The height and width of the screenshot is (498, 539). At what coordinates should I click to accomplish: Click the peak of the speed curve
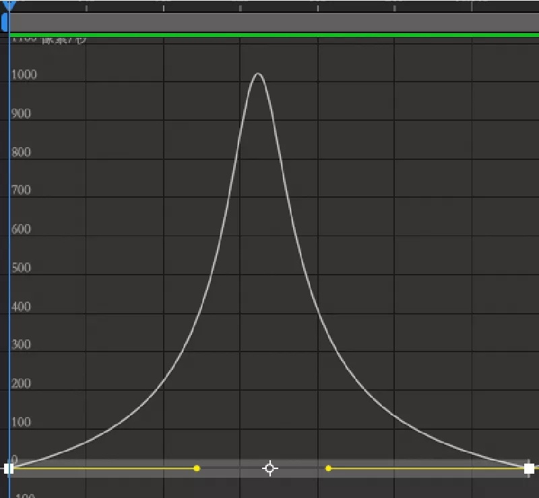(x=258, y=74)
